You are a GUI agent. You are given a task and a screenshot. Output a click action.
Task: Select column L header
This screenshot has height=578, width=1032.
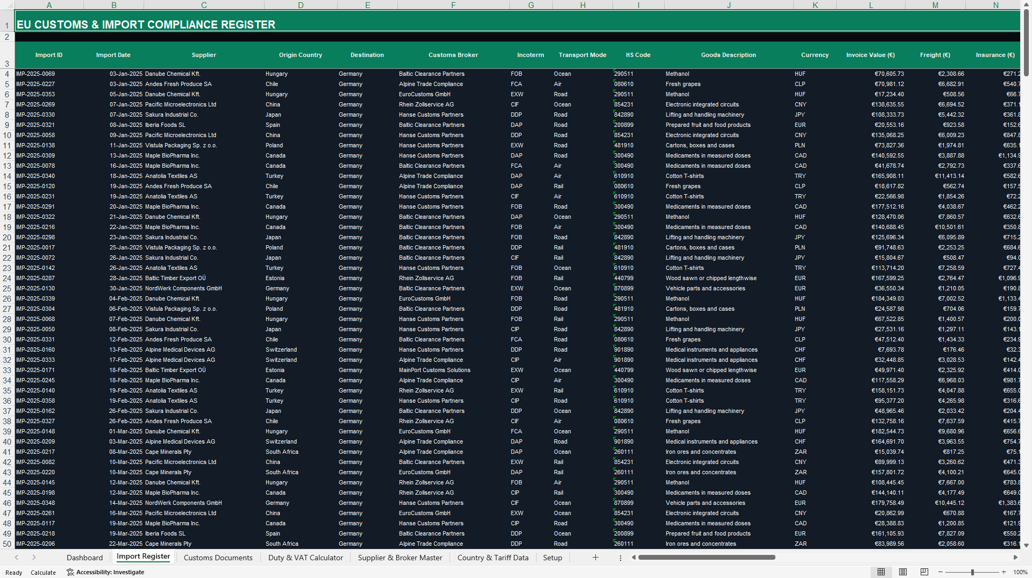point(871,5)
